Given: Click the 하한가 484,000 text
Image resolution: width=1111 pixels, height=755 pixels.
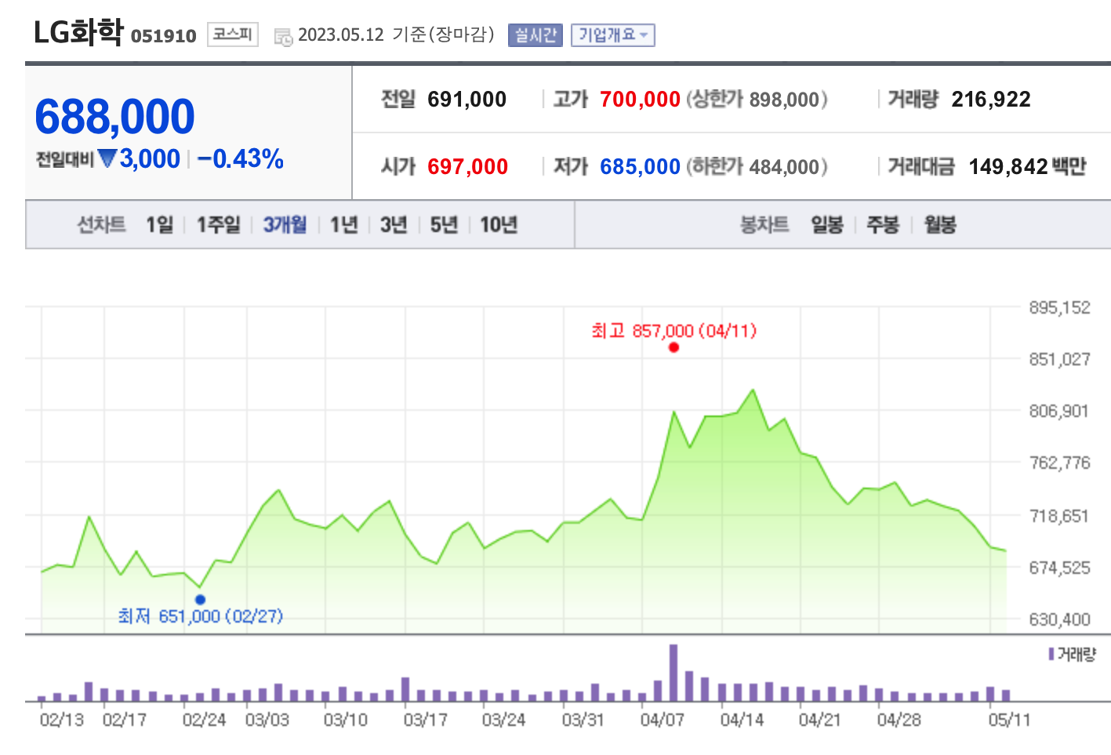Looking at the screenshot, I should [757, 167].
